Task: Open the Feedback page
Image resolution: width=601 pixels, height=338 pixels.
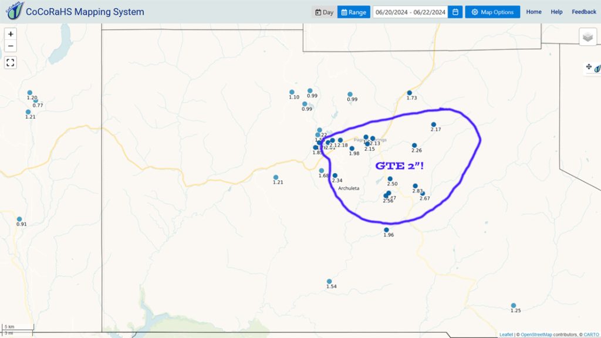Action: [584, 12]
